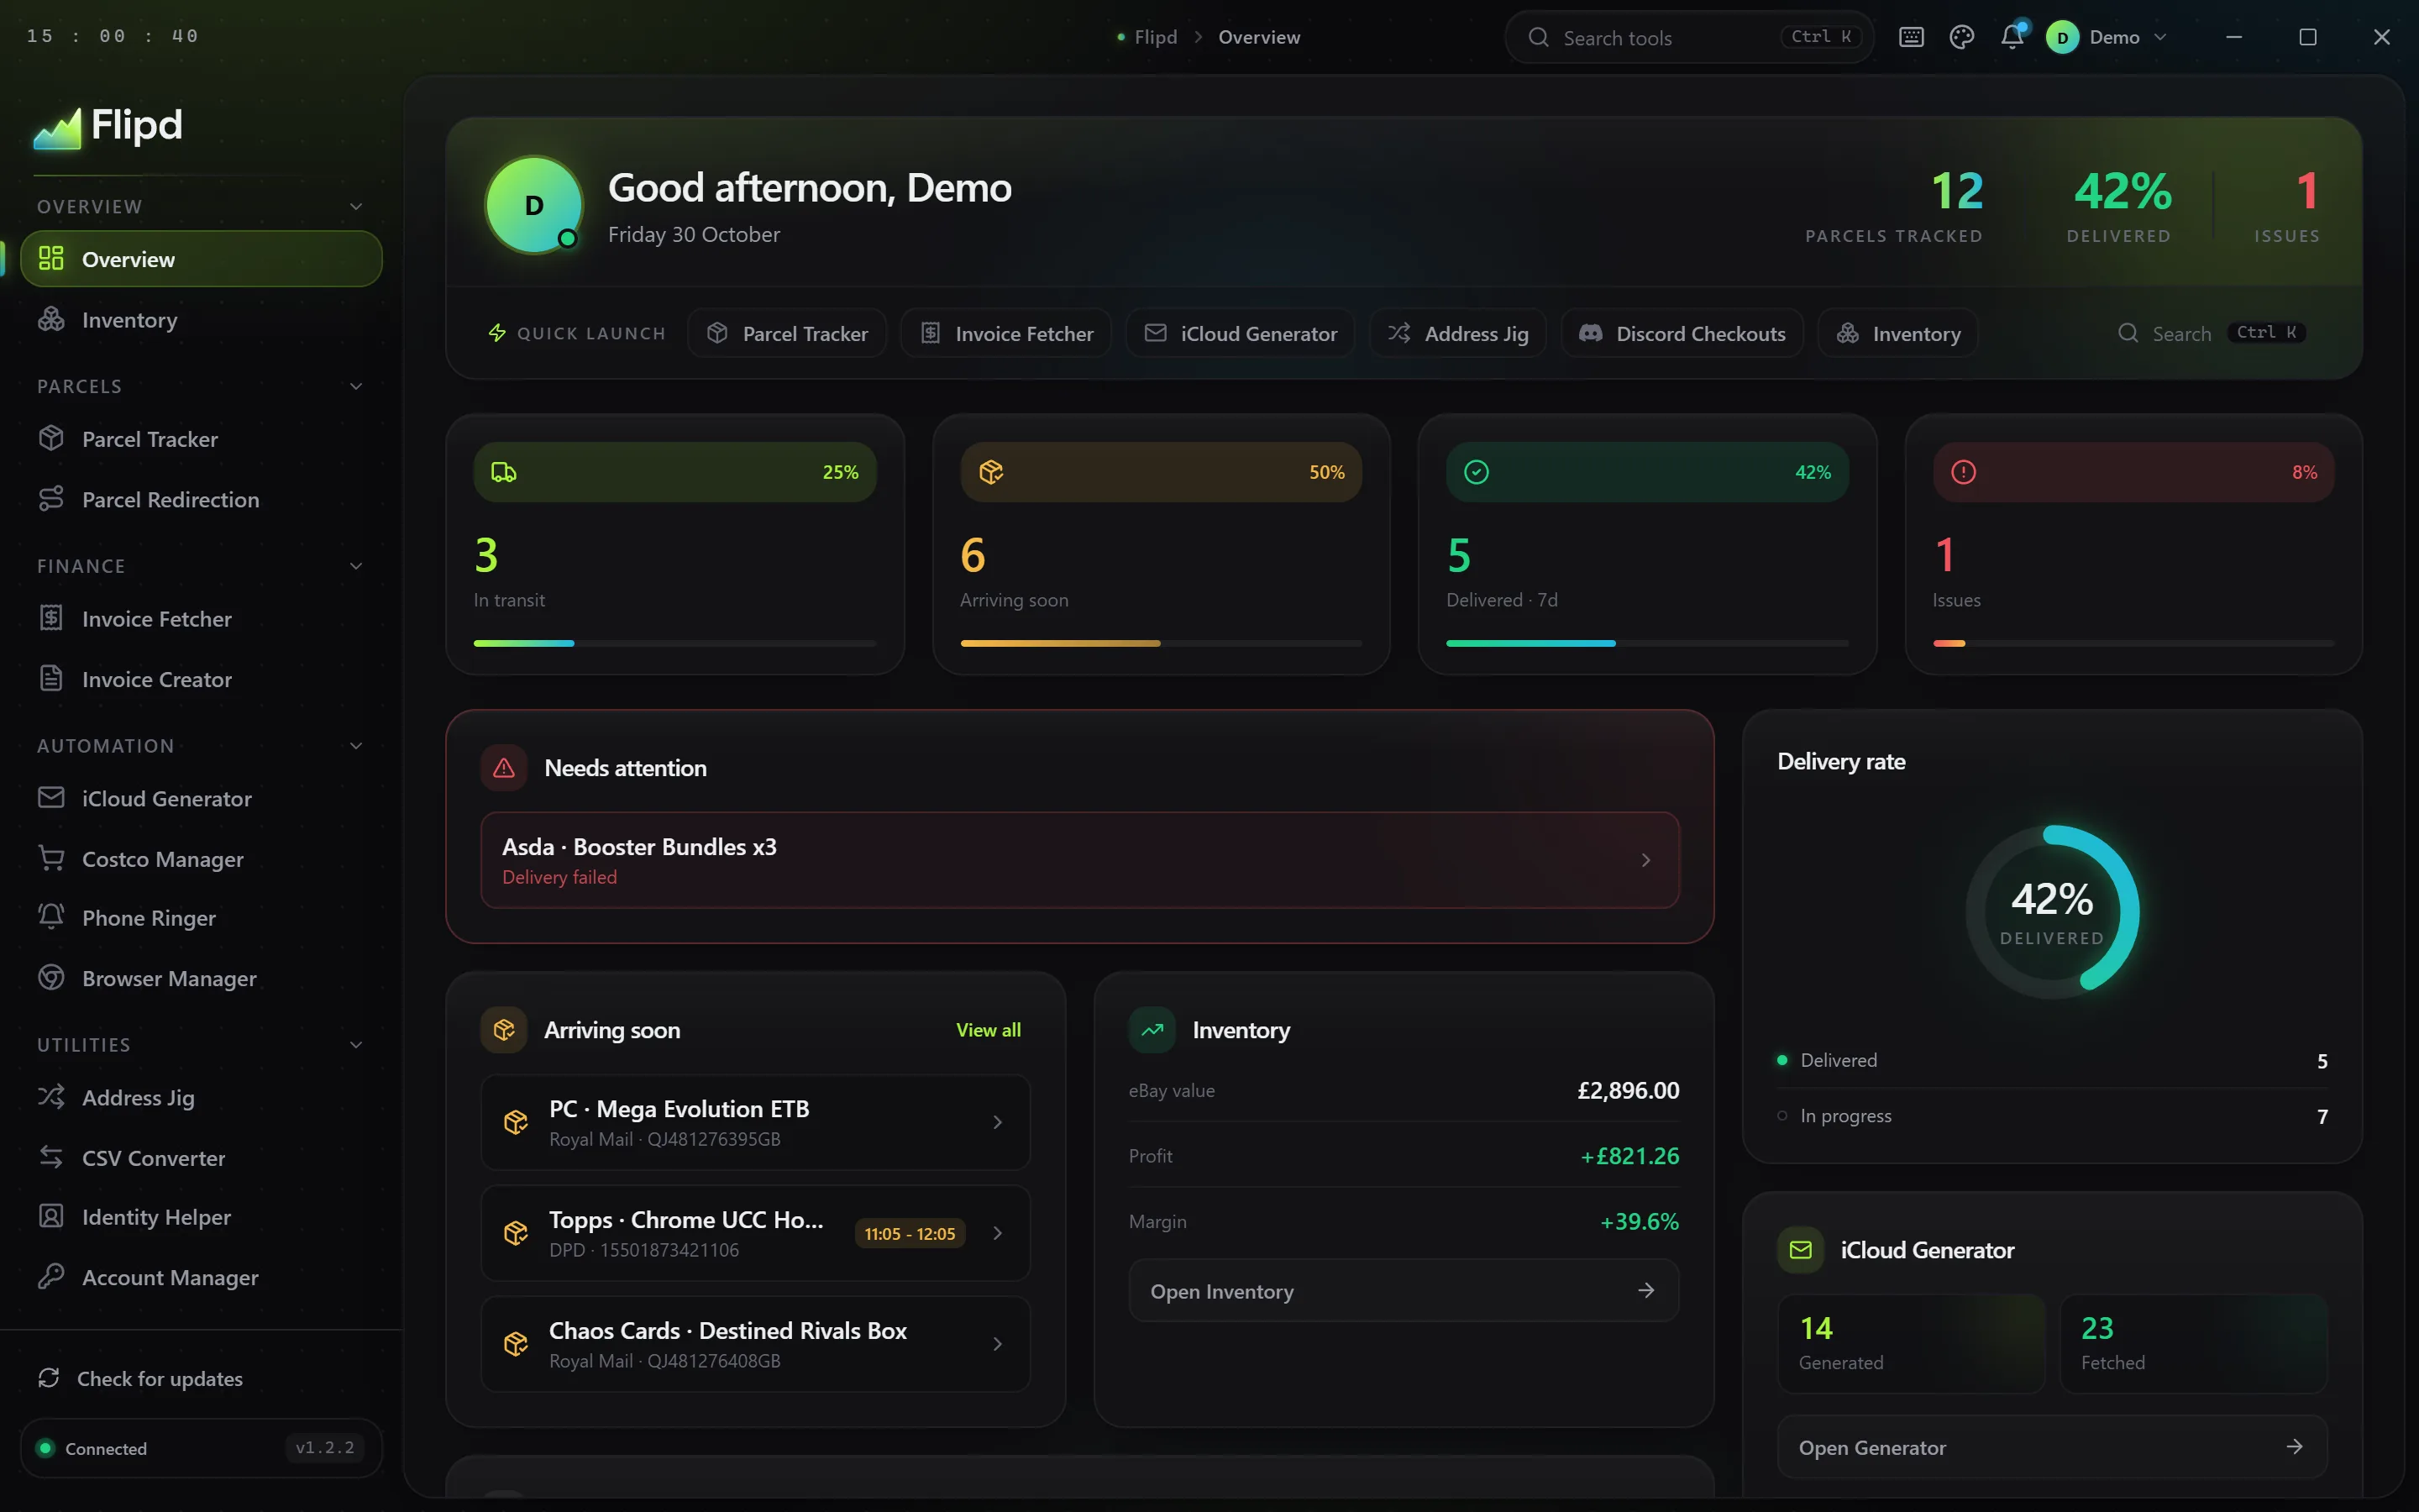The height and width of the screenshot is (1512, 2419).
Task: Collapse the AUTOMATION sidebar section
Action: point(356,746)
